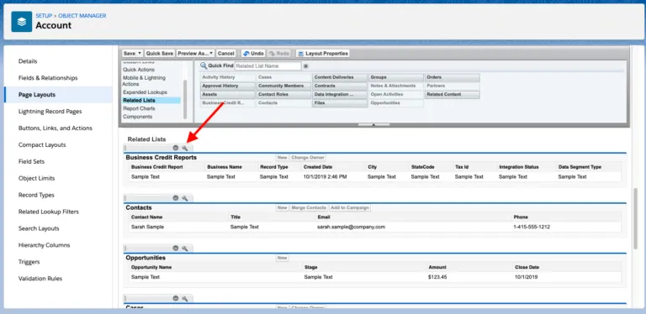Remove the Business Credit Reports related list

click(x=176, y=148)
